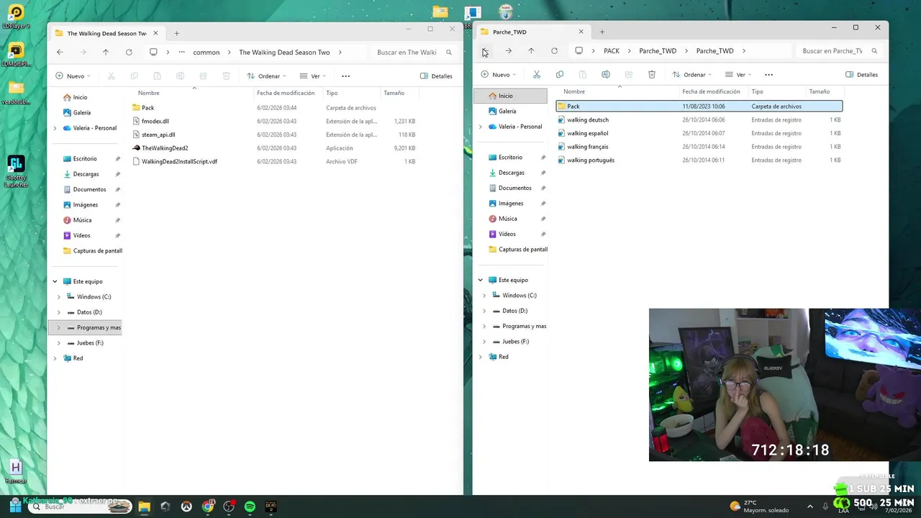Add new tab in left Explorer window
921x518 pixels.
click(x=176, y=33)
